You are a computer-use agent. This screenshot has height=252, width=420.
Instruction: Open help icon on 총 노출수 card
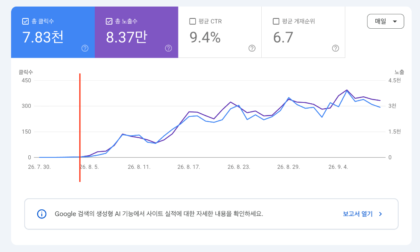point(169,48)
